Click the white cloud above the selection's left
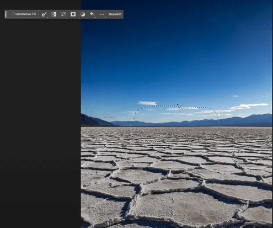 click(x=147, y=103)
